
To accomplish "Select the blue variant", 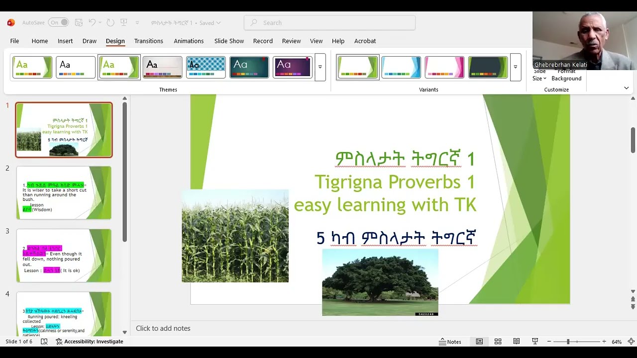I will [401, 67].
